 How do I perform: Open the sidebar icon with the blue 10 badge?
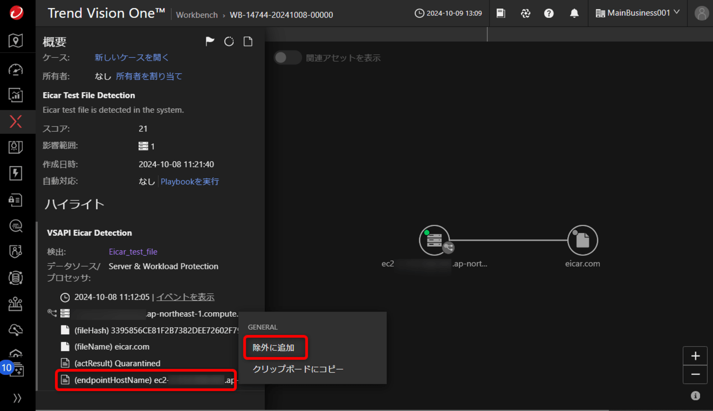tap(16, 369)
